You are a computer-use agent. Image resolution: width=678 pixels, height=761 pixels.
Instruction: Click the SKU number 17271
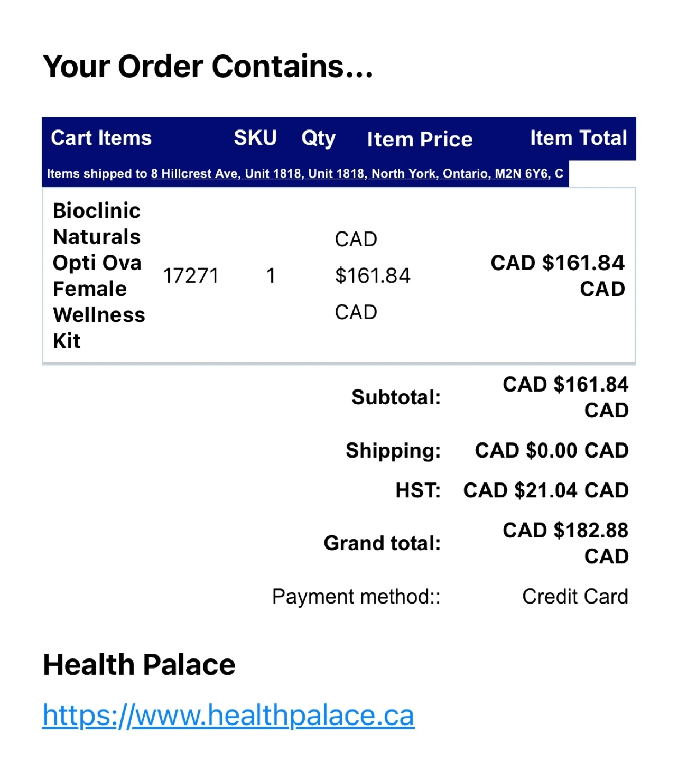coord(190,275)
